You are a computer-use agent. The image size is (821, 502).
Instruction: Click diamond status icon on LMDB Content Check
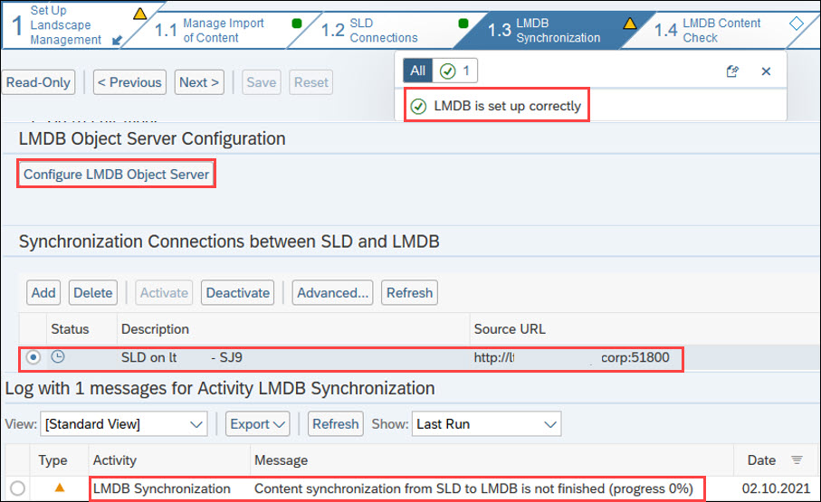pyautogui.click(x=797, y=24)
